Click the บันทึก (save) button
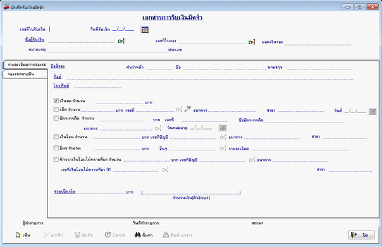382x247 pixels. (84, 235)
